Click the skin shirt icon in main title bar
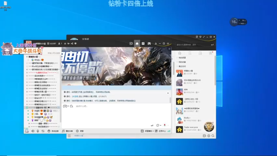Viewport: 277px width, 156px height. tap(200, 37)
